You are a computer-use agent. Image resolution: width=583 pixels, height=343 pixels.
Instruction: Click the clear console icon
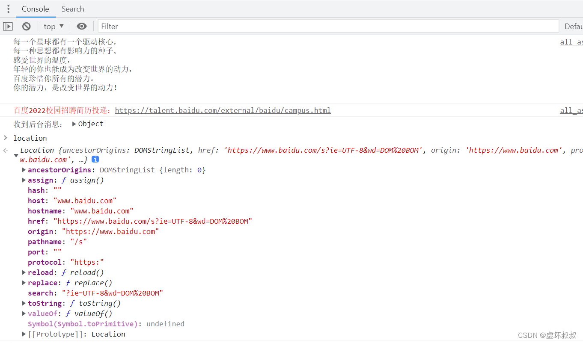click(x=27, y=27)
